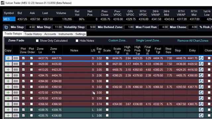The width and height of the screenshot is (212, 119).
Task: Toggle Scale checkbox for zone 4372.50
Action: click(107, 93)
